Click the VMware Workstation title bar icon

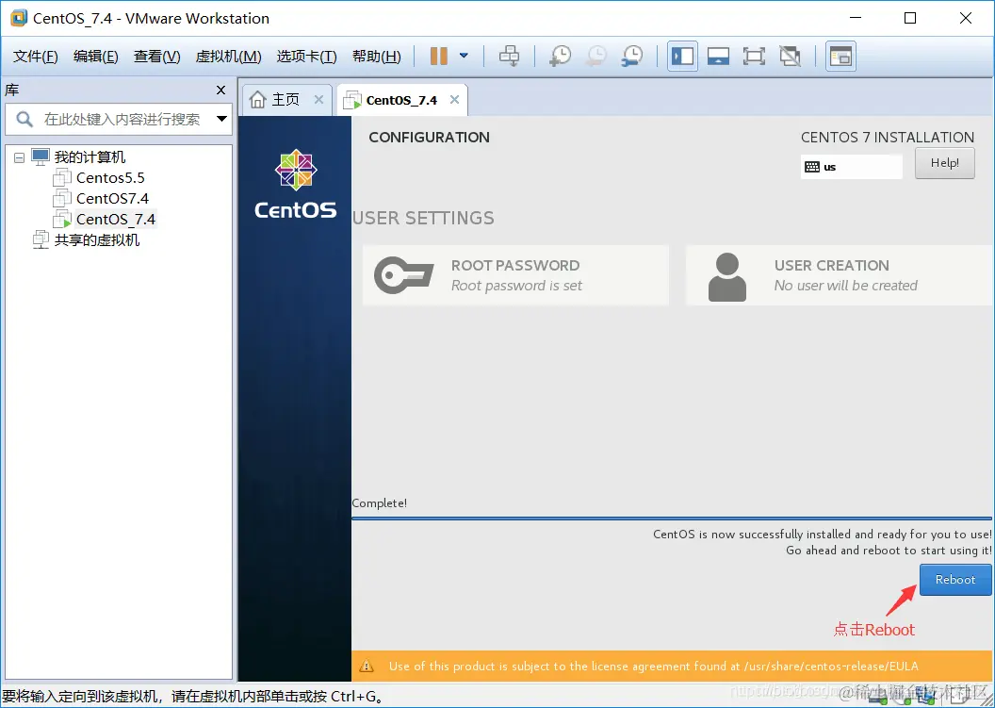(x=19, y=19)
